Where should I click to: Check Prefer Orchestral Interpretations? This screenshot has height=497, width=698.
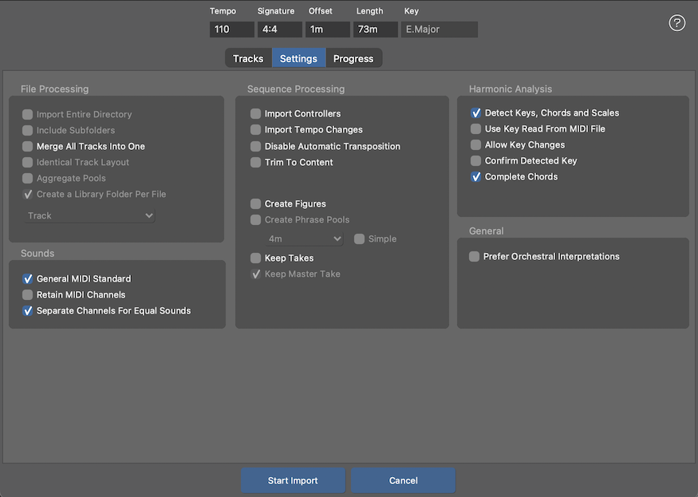(475, 257)
